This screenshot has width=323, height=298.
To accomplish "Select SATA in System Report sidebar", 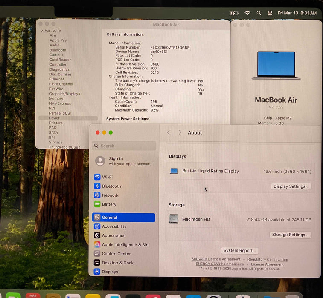I will (x=53, y=132).
